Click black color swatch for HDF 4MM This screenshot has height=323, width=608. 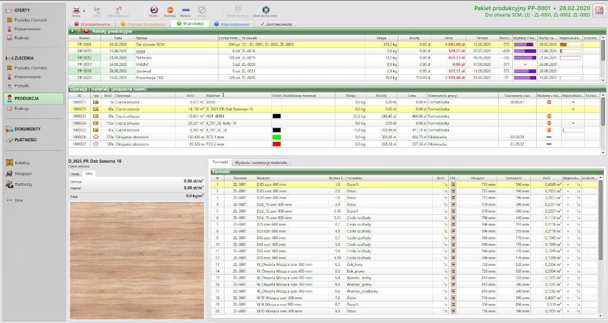(277, 116)
